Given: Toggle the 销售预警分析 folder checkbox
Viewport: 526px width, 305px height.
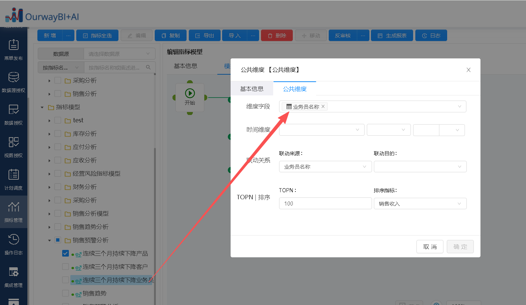Looking at the screenshot, I should pos(58,240).
